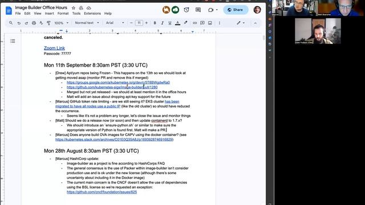
Task: Open the Format menu
Action: pyautogui.click(x=63, y=14)
